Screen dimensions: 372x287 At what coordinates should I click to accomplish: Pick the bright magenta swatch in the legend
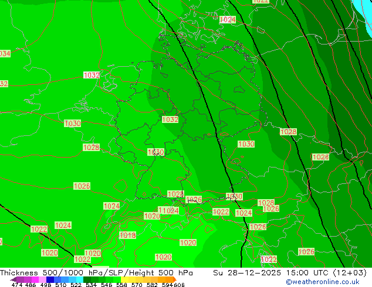click(x=35, y=279)
